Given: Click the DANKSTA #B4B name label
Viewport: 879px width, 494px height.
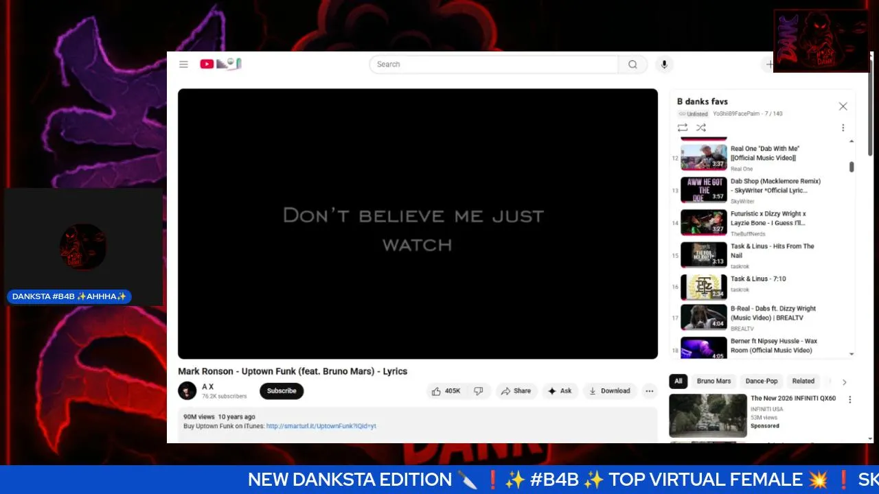Looking at the screenshot, I should tap(69, 296).
